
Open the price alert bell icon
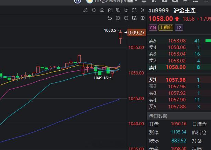point(94,10)
